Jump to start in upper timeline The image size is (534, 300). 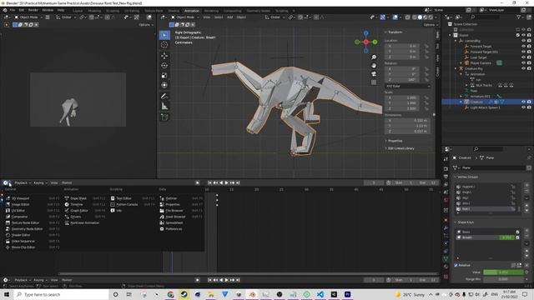point(209,183)
